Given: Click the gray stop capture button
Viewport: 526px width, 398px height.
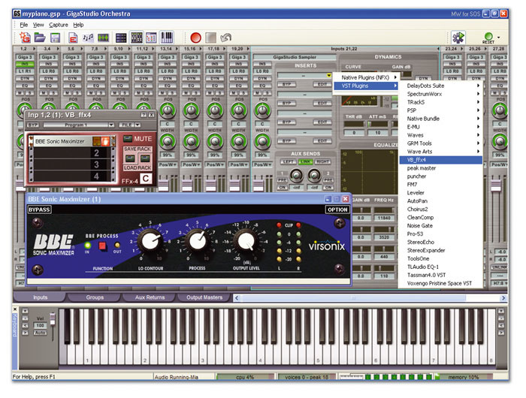Looking at the screenshot, I should [210, 38].
